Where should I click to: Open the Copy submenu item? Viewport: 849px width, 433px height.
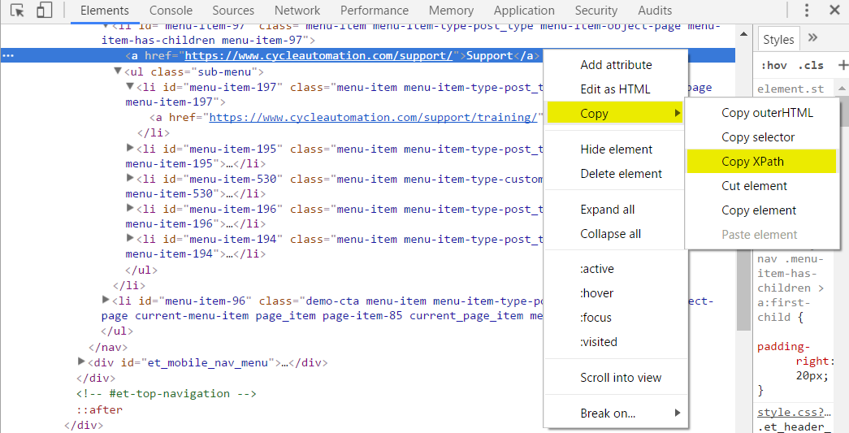tap(616, 114)
